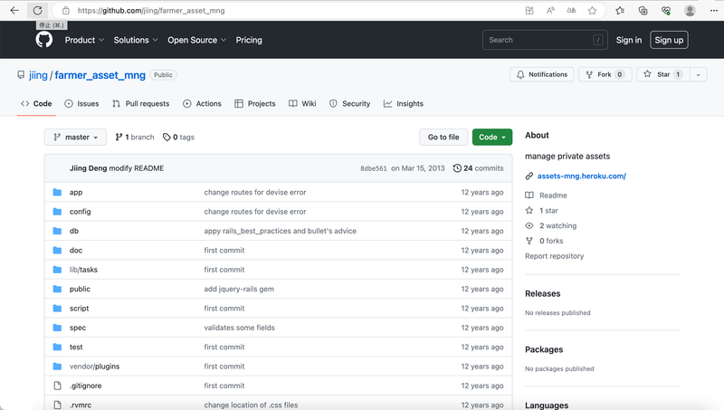Go back using the browser back arrow
The height and width of the screenshot is (410, 724).
coord(14,10)
